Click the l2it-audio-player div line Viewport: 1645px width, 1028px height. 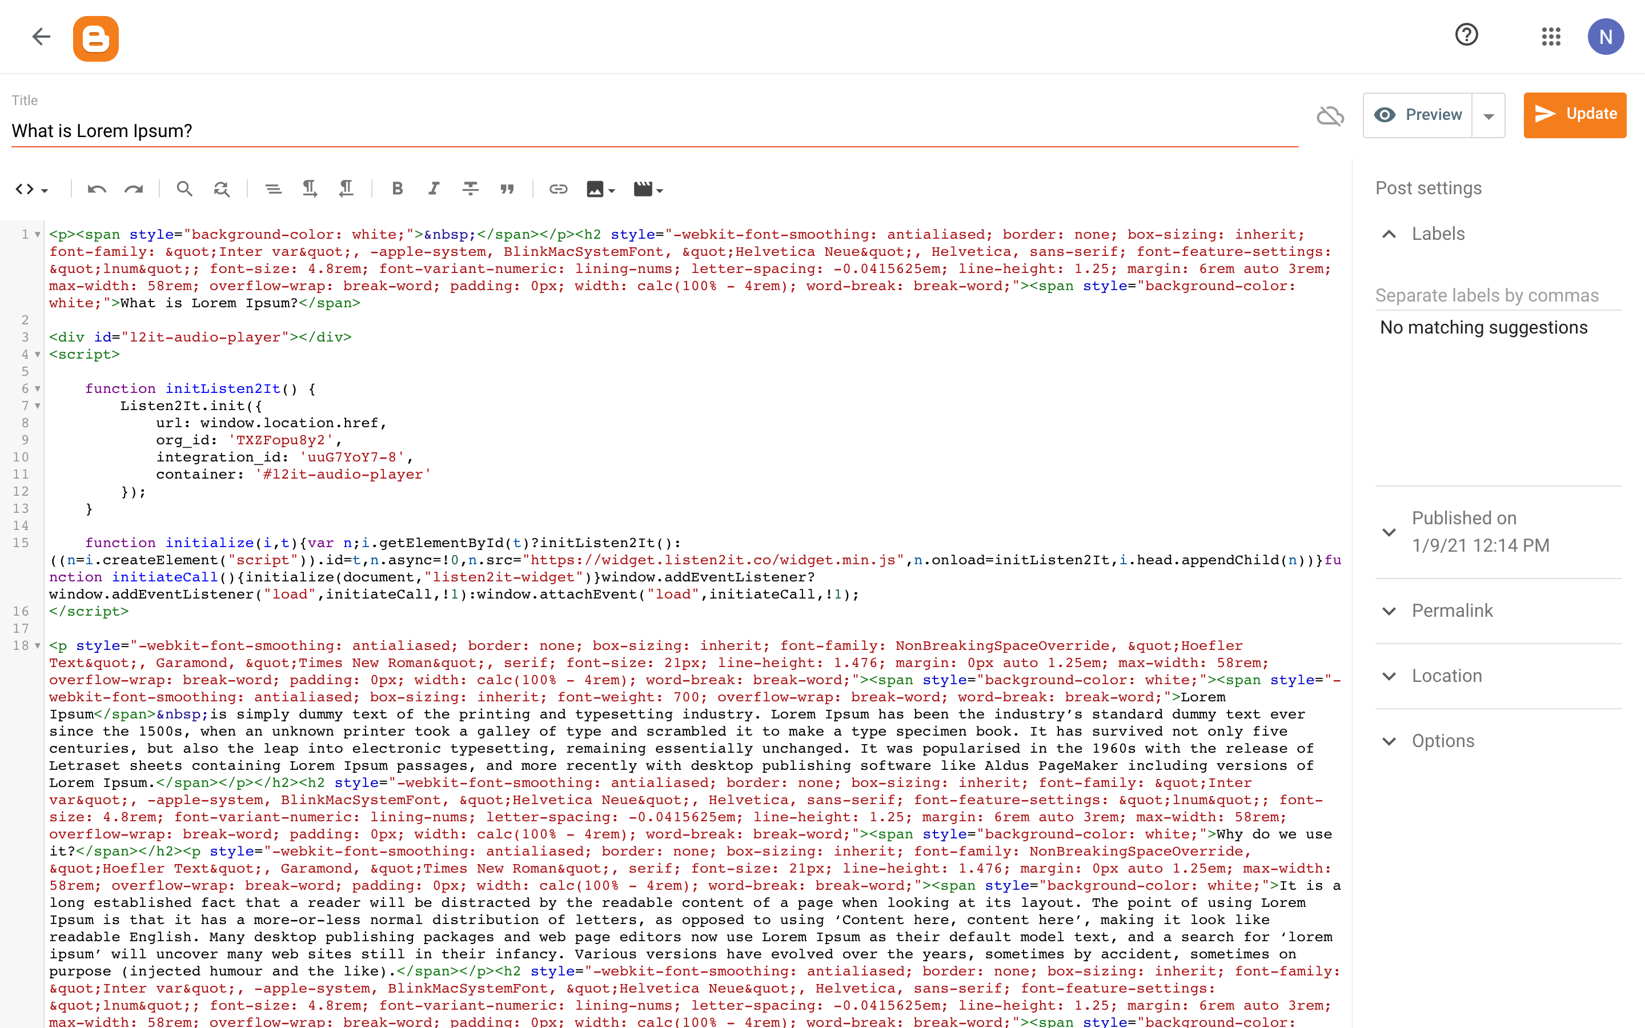click(x=200, y=337)
